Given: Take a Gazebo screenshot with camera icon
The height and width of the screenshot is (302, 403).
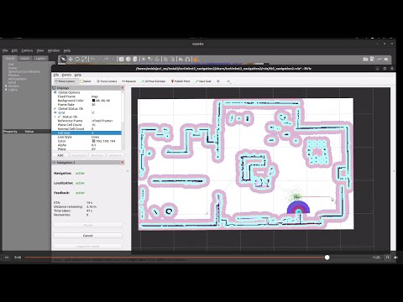Looking at the screenshot, I should tap(365, 59).
